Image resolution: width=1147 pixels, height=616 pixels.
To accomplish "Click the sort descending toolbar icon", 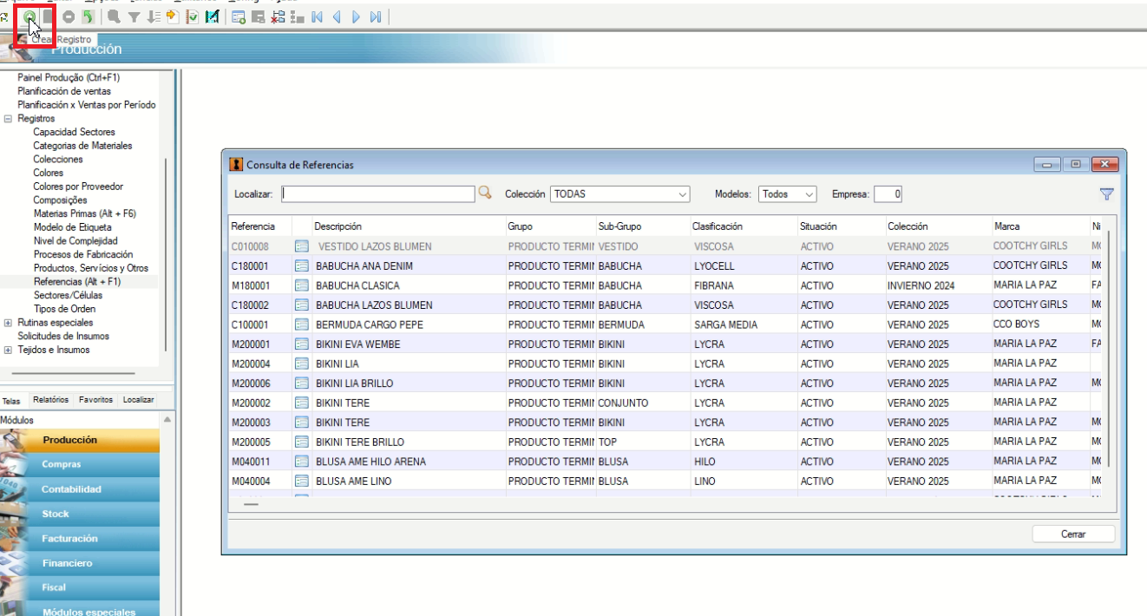I will click(154, 16).
